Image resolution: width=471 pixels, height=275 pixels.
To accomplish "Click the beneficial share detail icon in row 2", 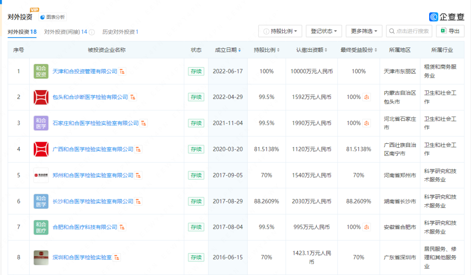I will click(x=367, y=97).
